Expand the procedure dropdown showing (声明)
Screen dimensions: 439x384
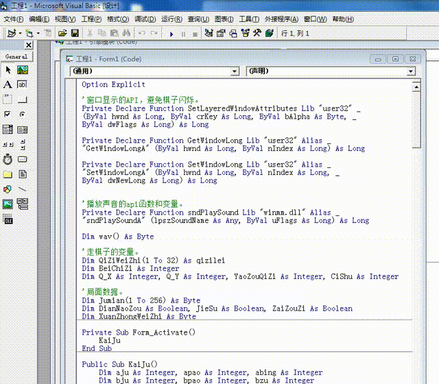410,71
